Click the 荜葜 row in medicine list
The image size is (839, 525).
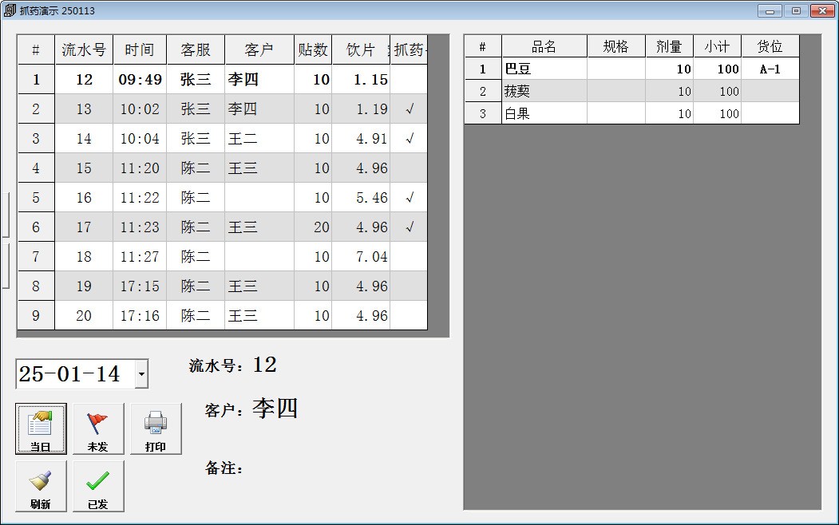[544, 92]
